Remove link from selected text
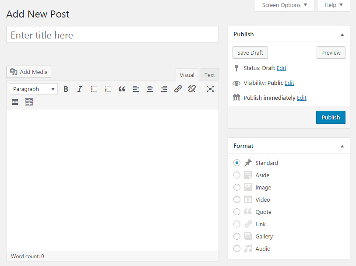The image size is (356, 266). click(192, 89)
